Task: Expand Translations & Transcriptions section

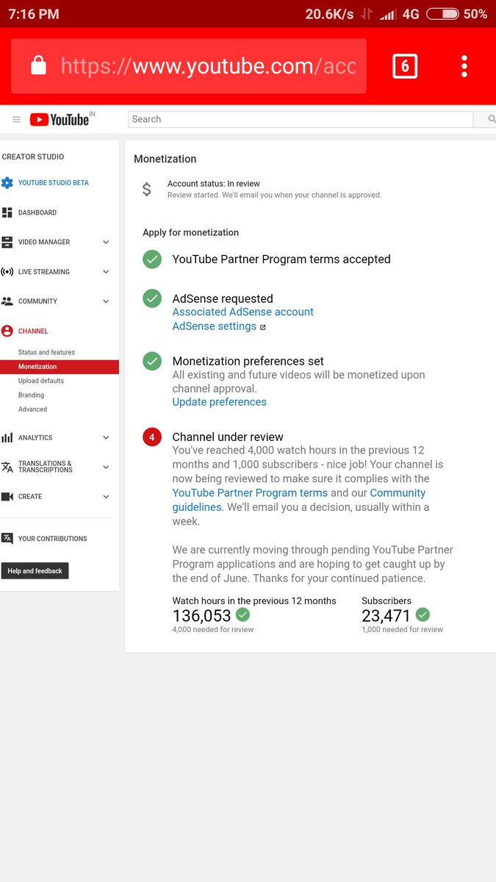Action: [106, 467]
